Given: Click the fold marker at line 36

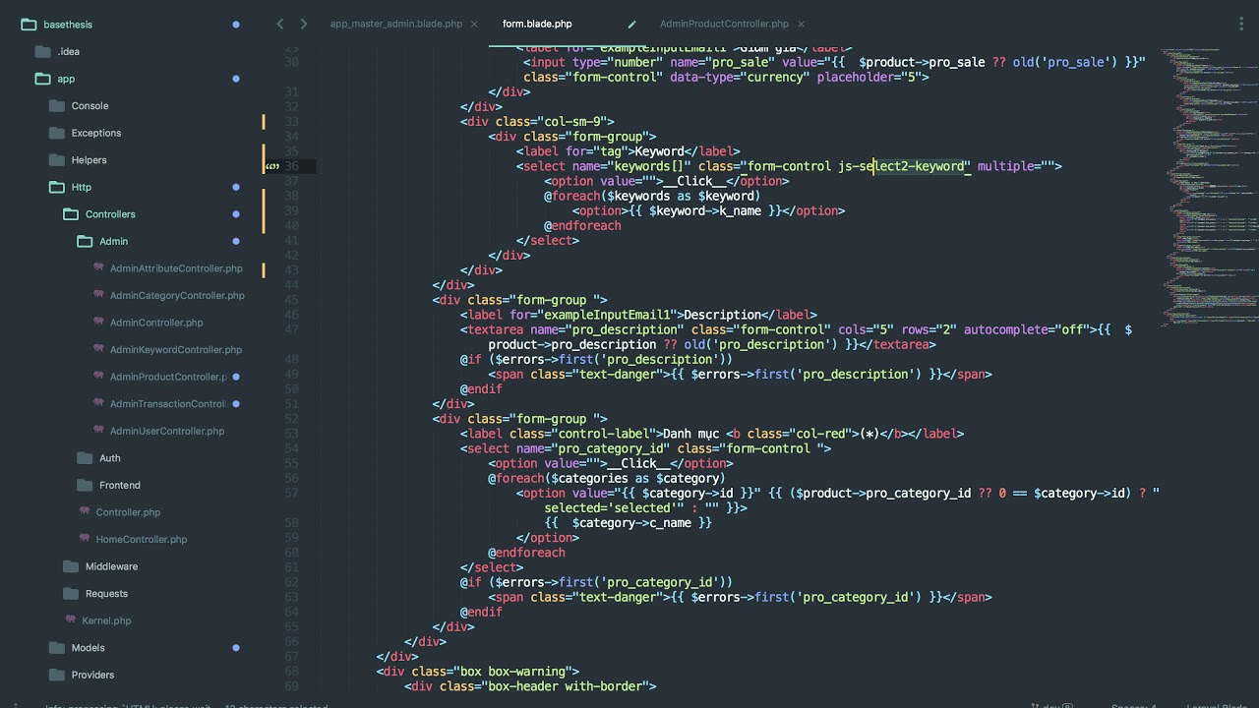Looking at the screenshot, I should tap(272, 166).
